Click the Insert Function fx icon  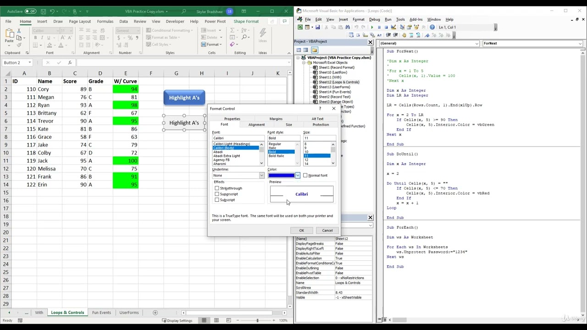tap(70, 62)
